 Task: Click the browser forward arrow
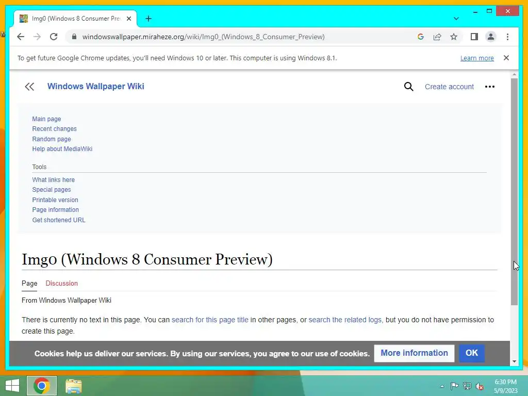coord(37,37)
